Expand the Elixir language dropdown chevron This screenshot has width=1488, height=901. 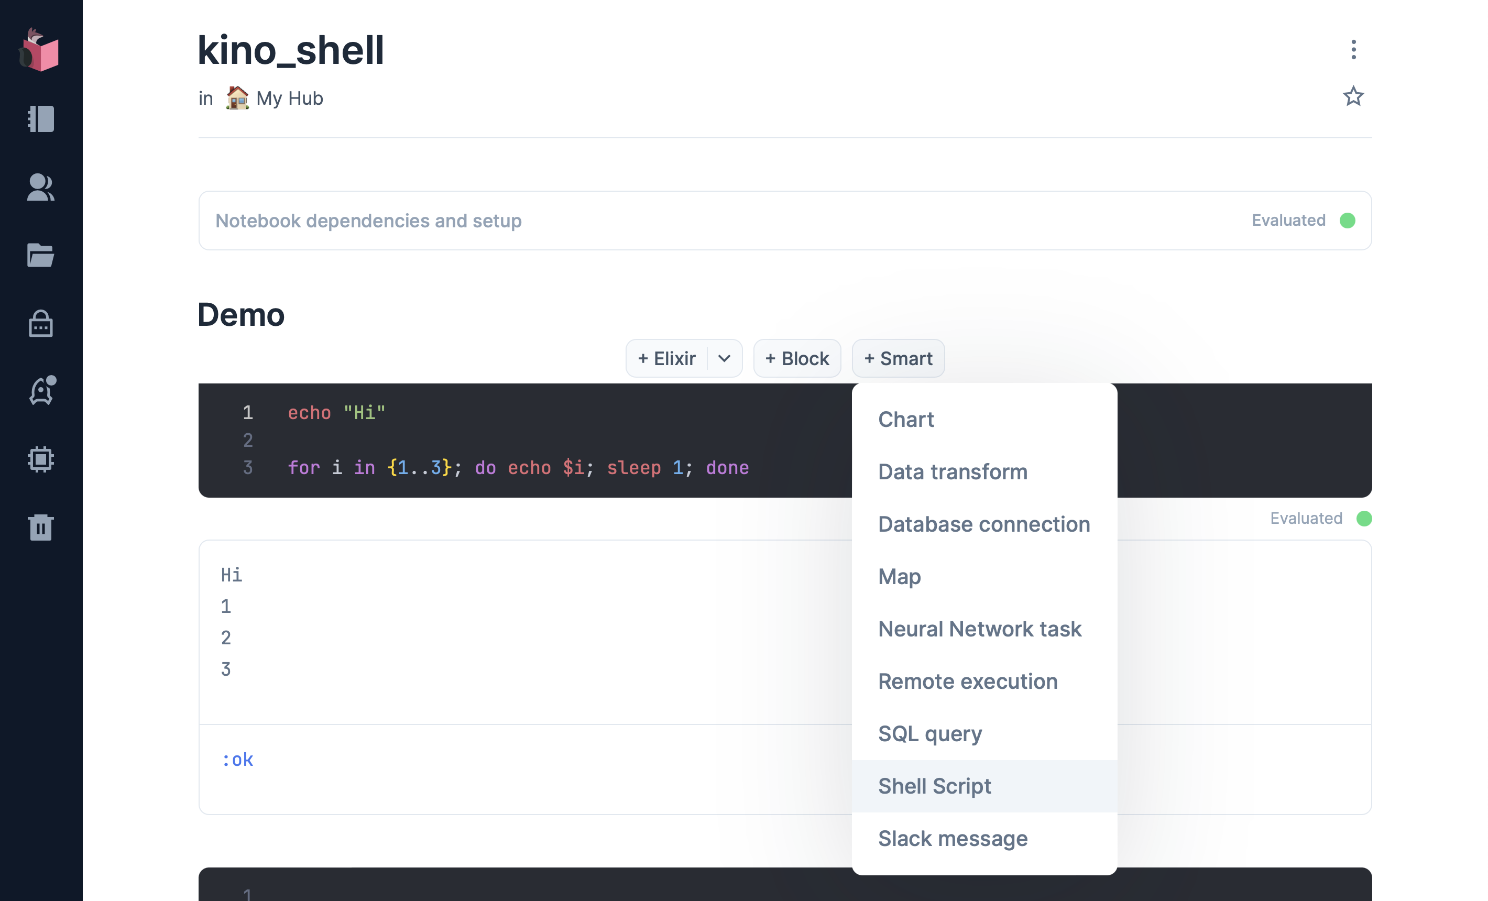click(724, 359)
